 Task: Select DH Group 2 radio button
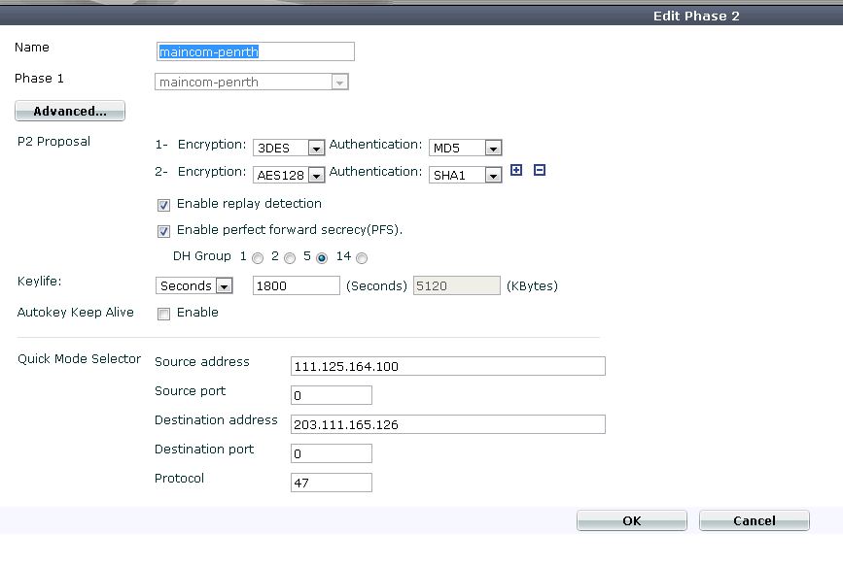pos(290,258)
